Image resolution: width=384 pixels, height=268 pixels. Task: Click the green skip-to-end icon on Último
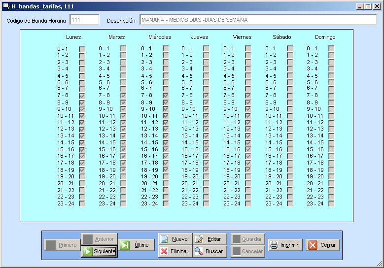125,245
